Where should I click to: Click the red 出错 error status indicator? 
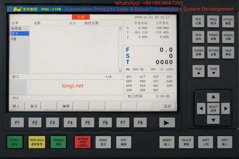click(x=81, y=17)
